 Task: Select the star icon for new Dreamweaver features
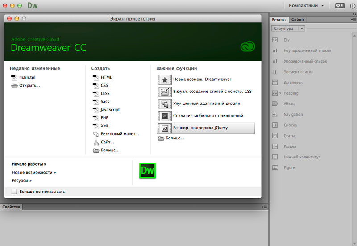click(x=164, y=80)
